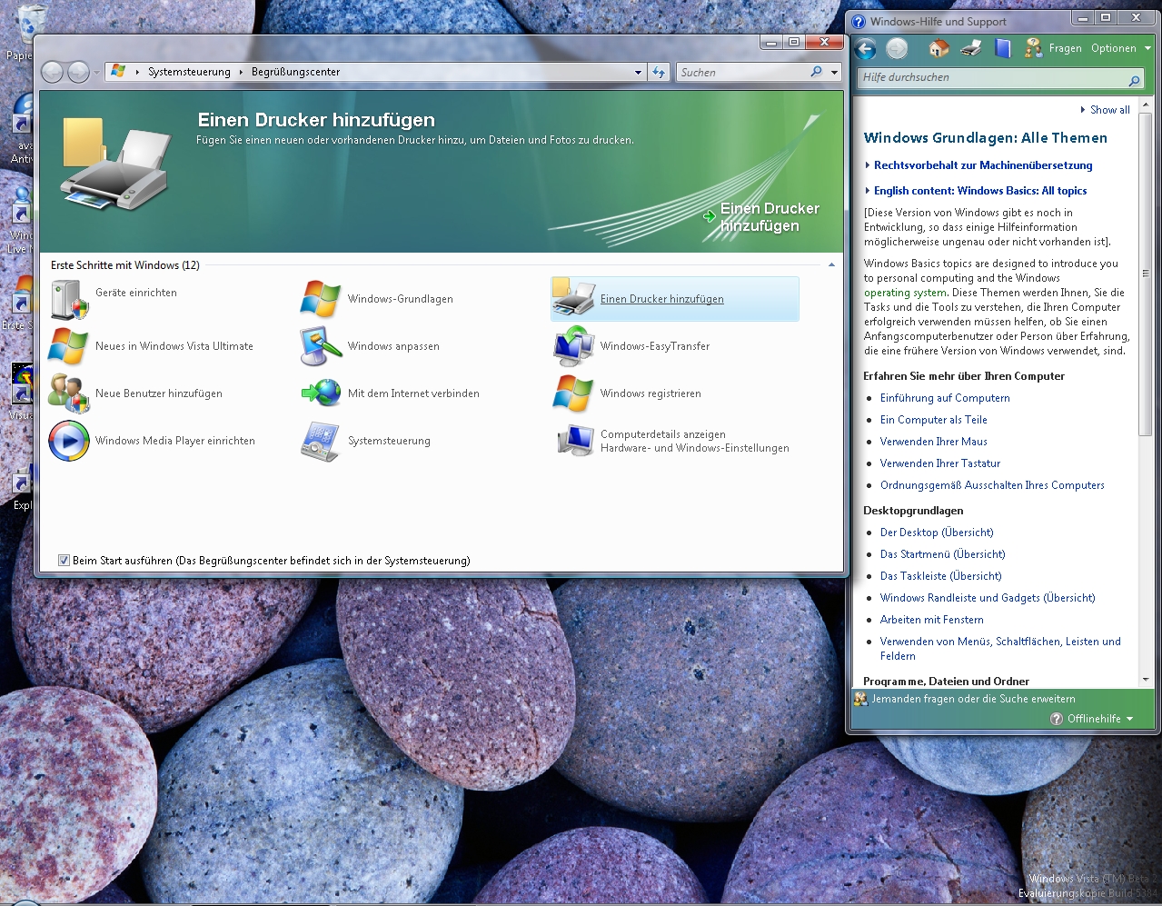
Task: Open Einführung auf Computern help link
Action: pyautogui.click(x=945, y=398)
